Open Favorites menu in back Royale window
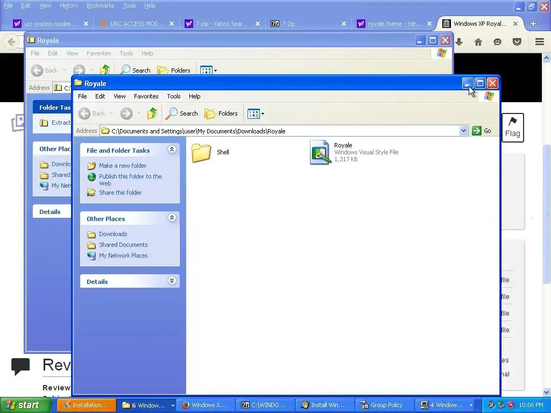 (x=99, y=53)
